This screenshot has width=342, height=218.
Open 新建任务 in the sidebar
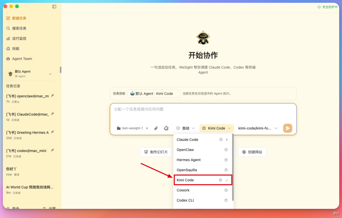pyautogui.click(x=16, y=18)
